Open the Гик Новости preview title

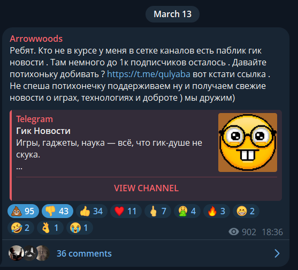(x=43, y=131)
